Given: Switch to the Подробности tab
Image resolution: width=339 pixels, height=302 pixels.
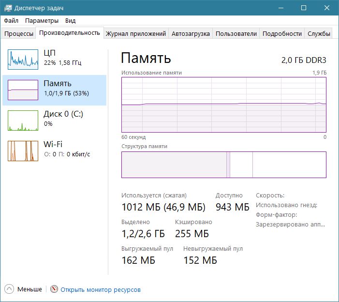Looking at the screenshot, I should (282, 33).
